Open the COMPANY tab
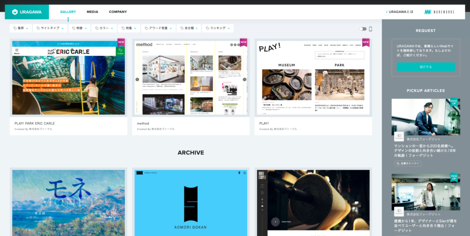The width and height of the screenshot is (470, 236). 118,12
